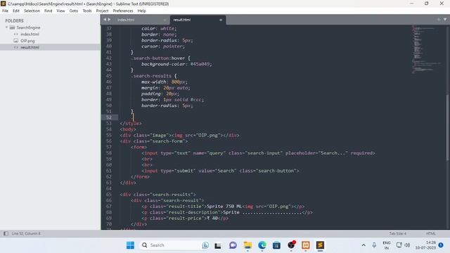450x253 pixels.
Task: Click the #45a049 color value
Action: pos(200,64)
